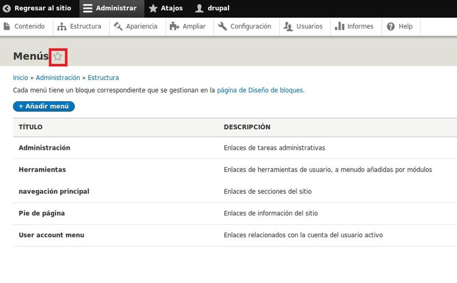Click the hamburger icon beside Administrar
The height and width of the screenshot is (283, 457).
pyautogui.click(x=87, y=8)
